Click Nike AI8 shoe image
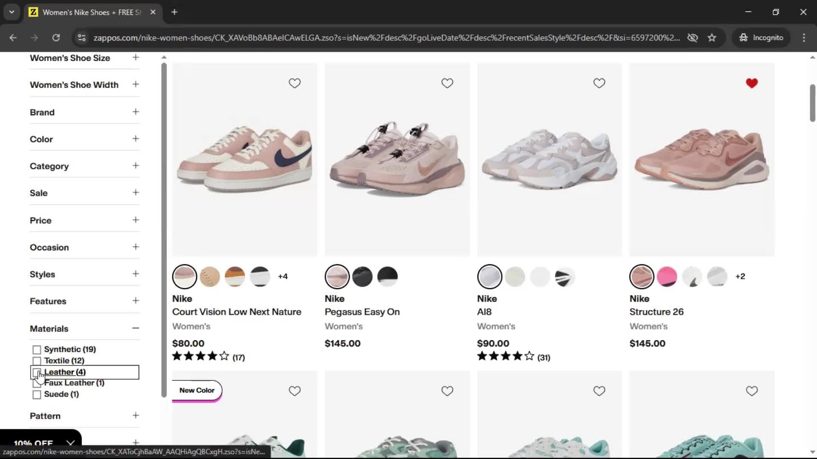817x459 pixels. point(549,160)
